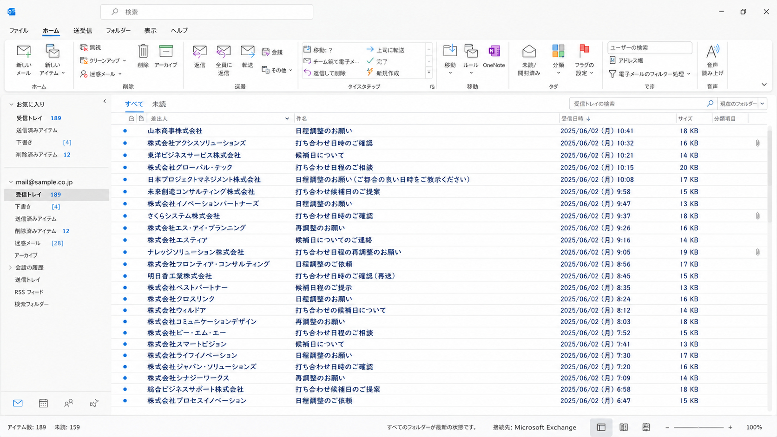Click the 完了 quick step
777x437 pixels.
(377, 61)
